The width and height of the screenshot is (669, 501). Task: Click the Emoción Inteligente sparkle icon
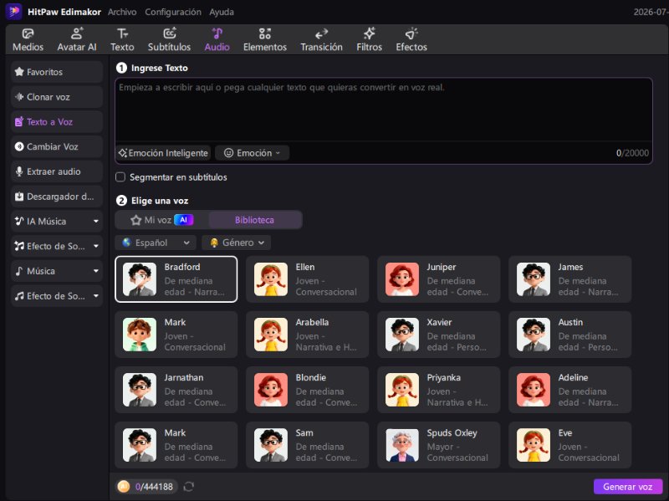tap(123, 153)
